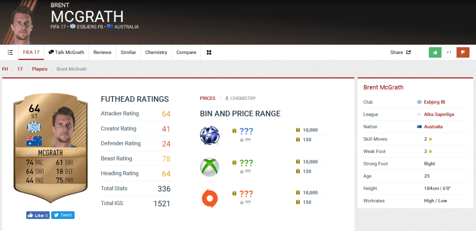Switch to the Prices tab
This screenshot has height=231, width=476.
(x=207, y=99)
